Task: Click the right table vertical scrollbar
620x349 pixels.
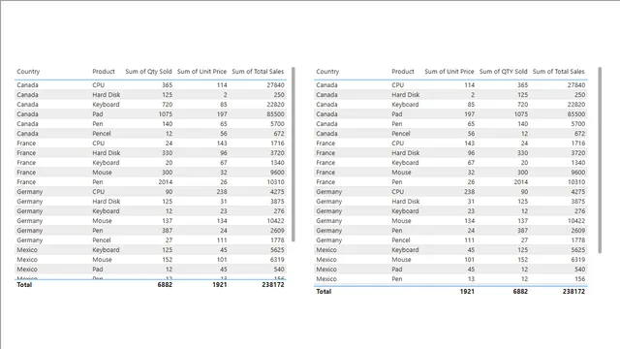Action: point(600,160)
